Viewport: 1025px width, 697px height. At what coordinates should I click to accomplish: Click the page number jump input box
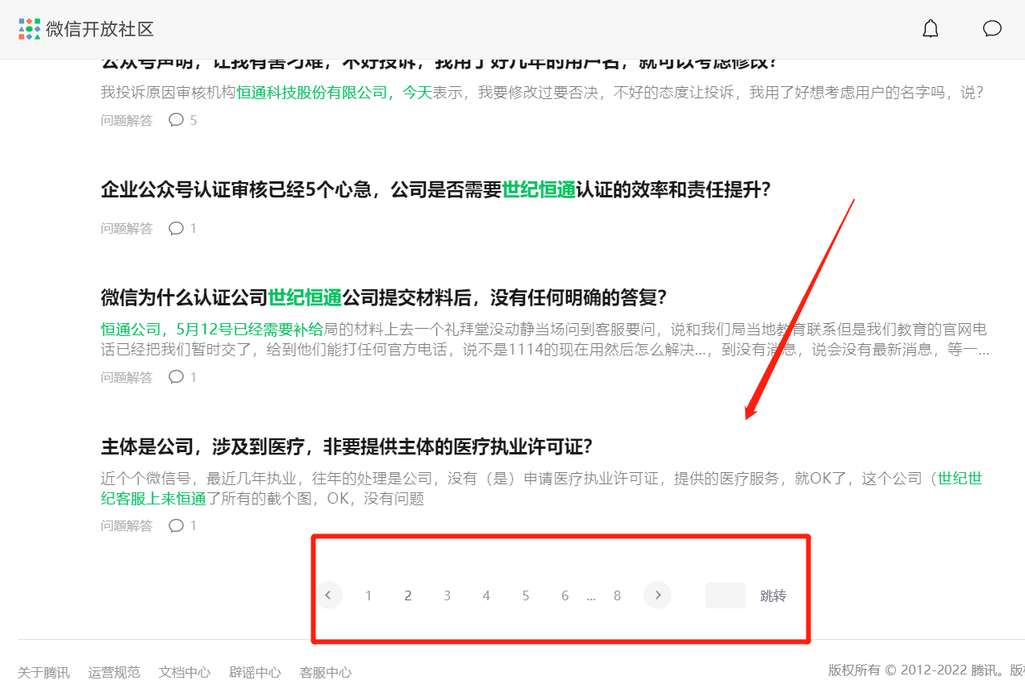click(726, 595)
